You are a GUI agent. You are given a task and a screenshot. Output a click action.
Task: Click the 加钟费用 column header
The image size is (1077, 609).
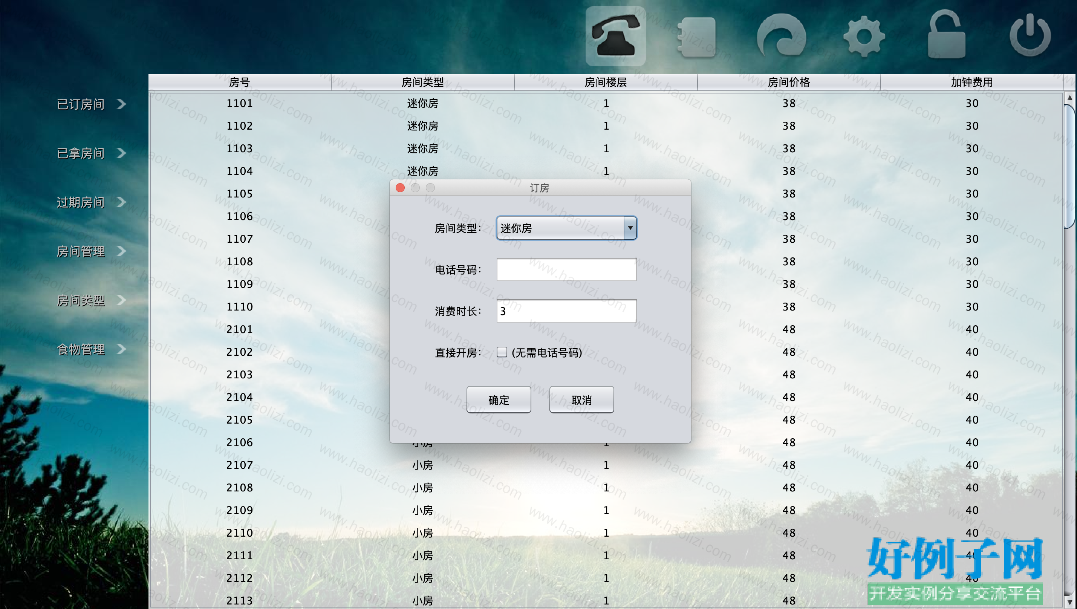[x=972, y=82]
